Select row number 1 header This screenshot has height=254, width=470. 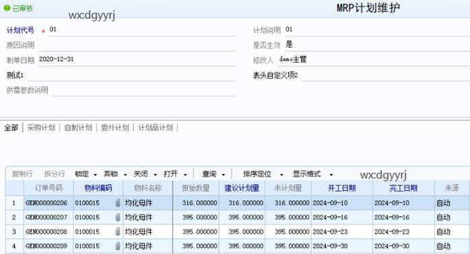point(14,203)
